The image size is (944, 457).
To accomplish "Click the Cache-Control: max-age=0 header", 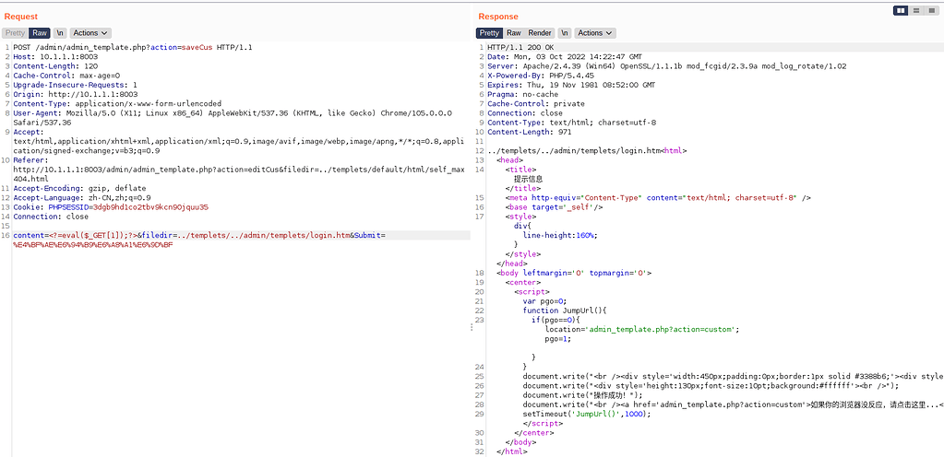I will pos(66,76).
